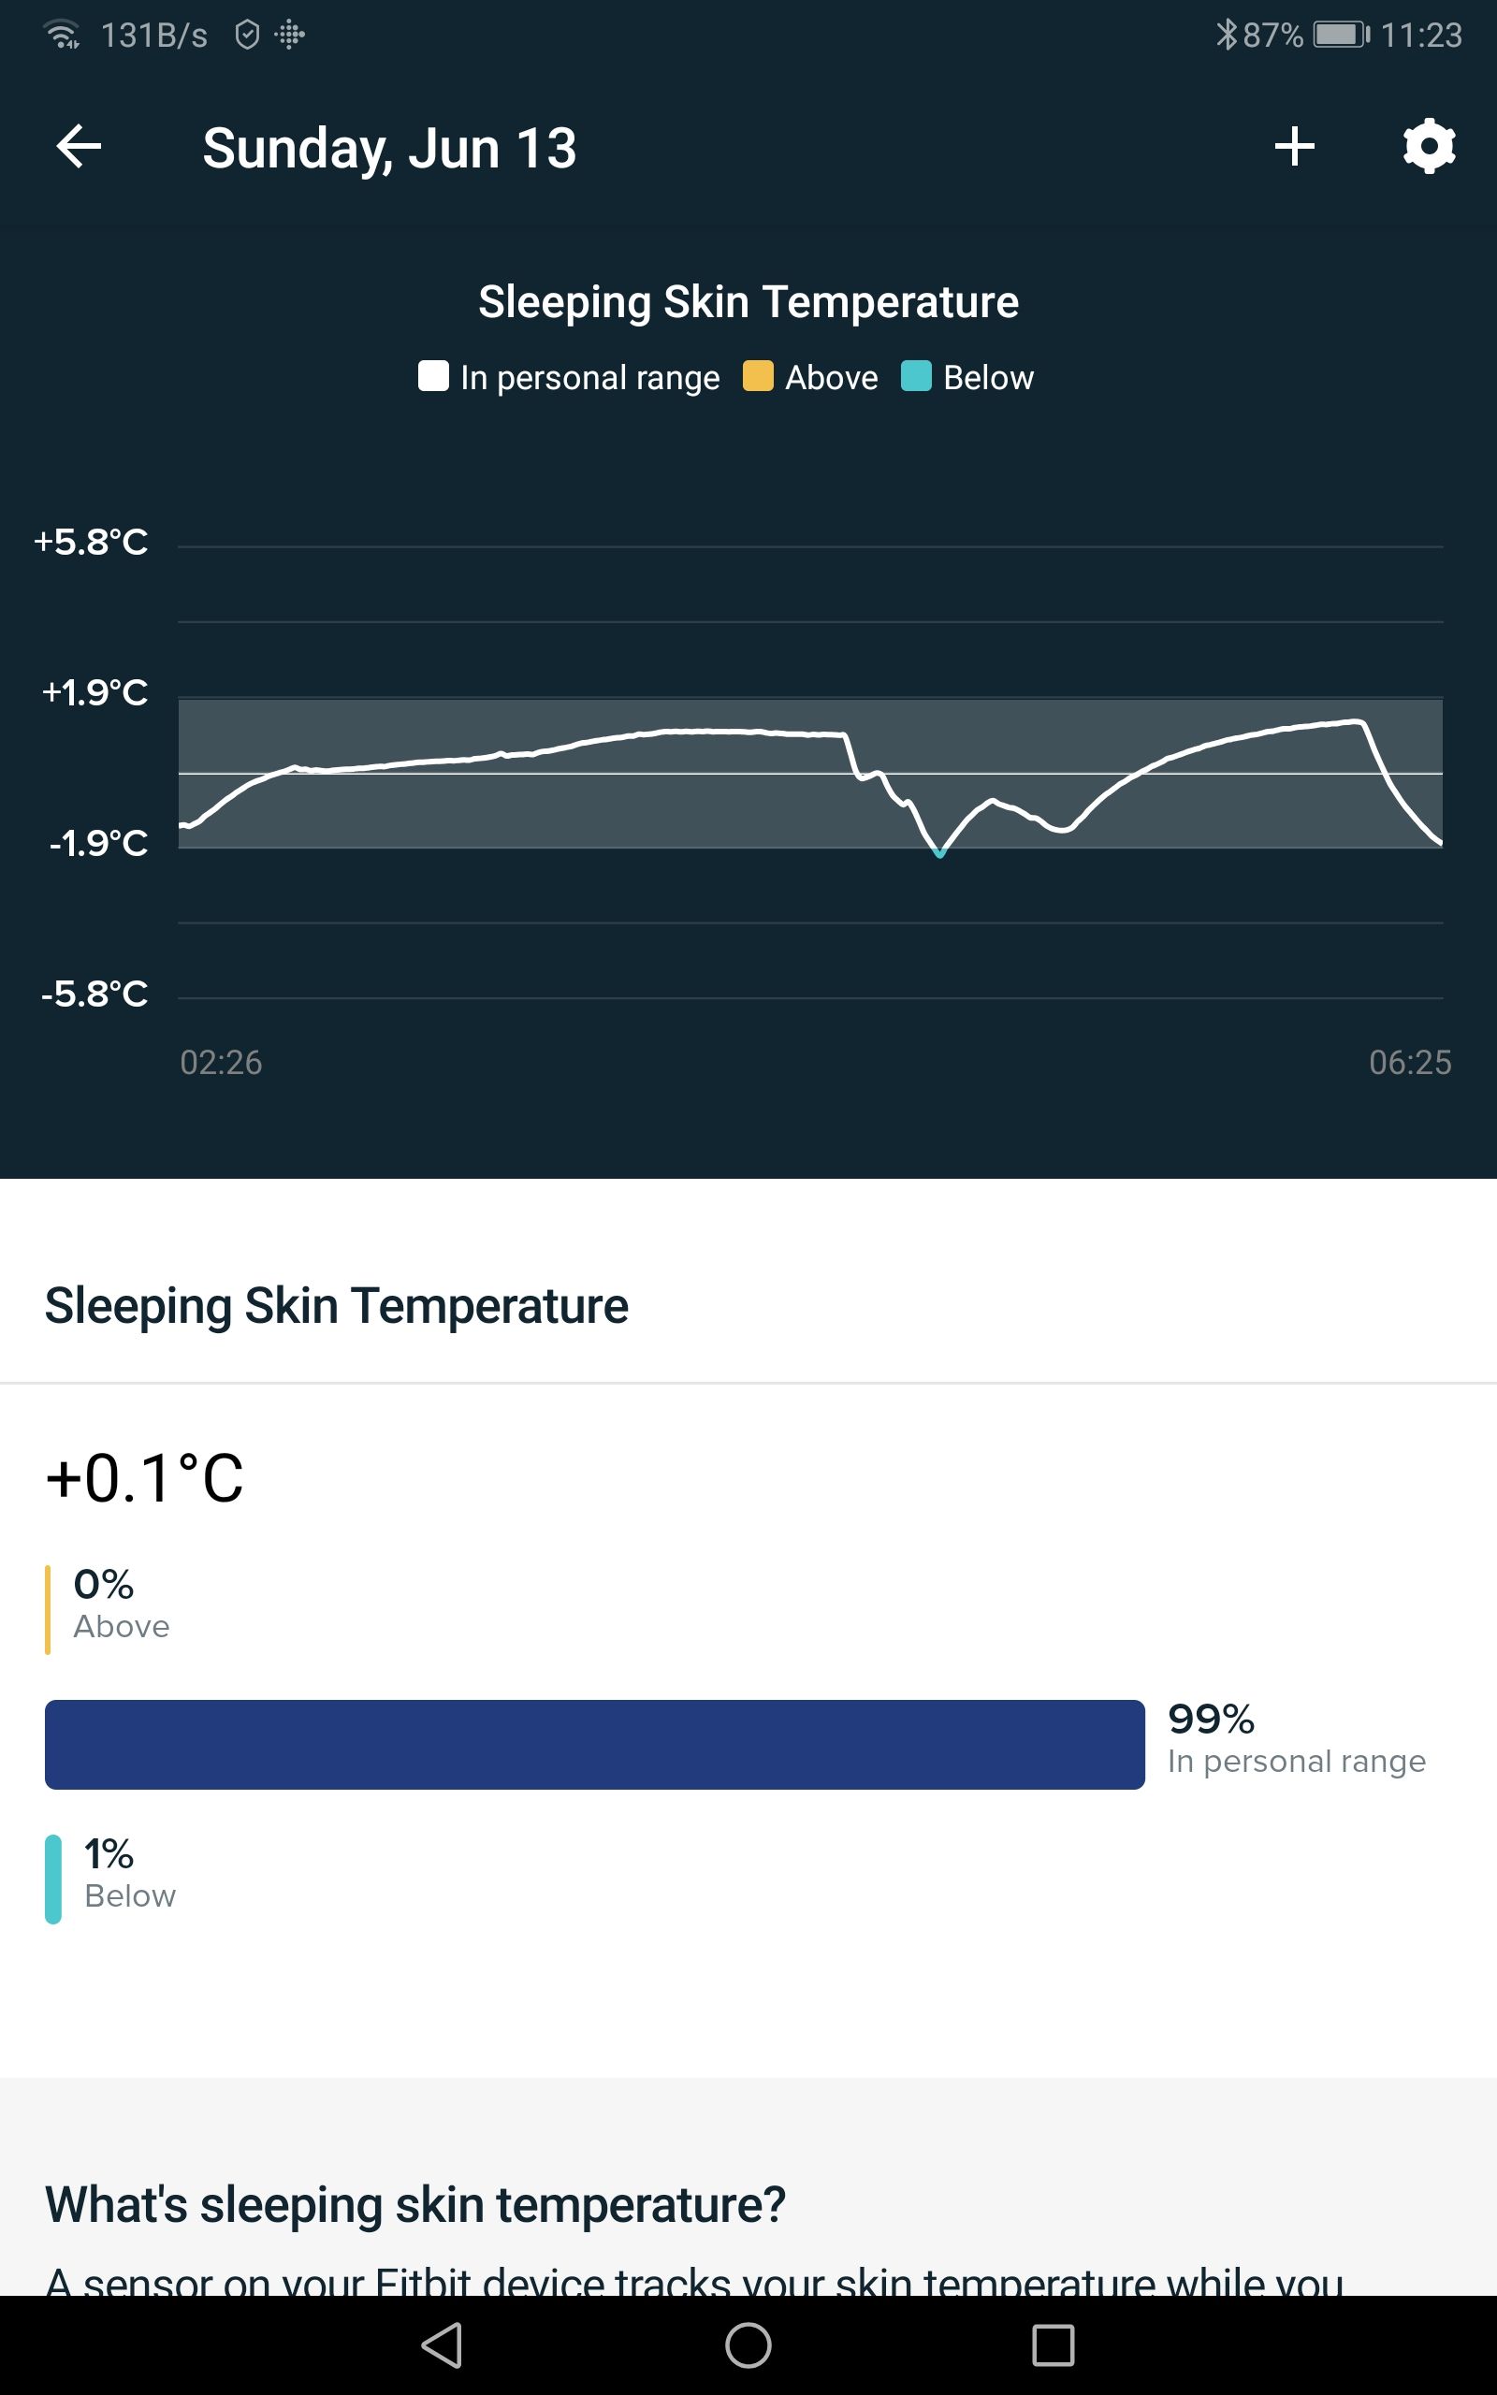Open settings via the gear icon
This screenshot has width=1497, height=2395.
[1429, 147]
